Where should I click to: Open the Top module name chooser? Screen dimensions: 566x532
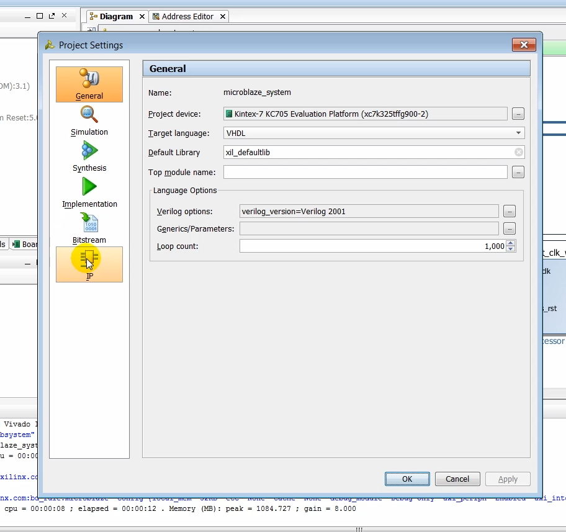518,172
